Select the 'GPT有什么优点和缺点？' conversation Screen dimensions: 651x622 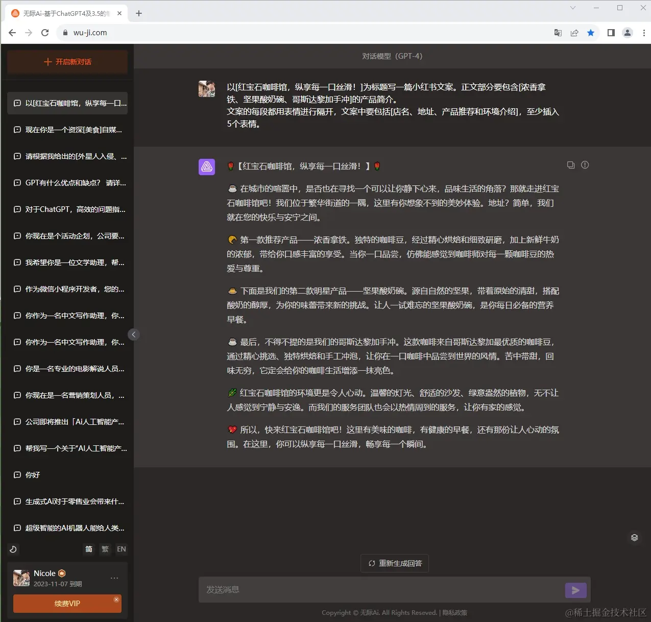67,183
